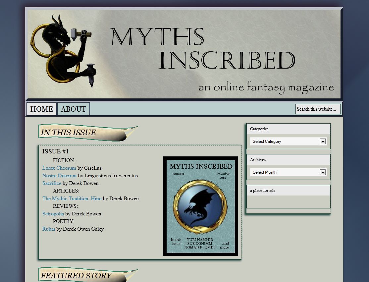The height and width of the screenshot is (282, 369).
Task: Expand the Select Month archives dropdown
Action: [285, 172]
